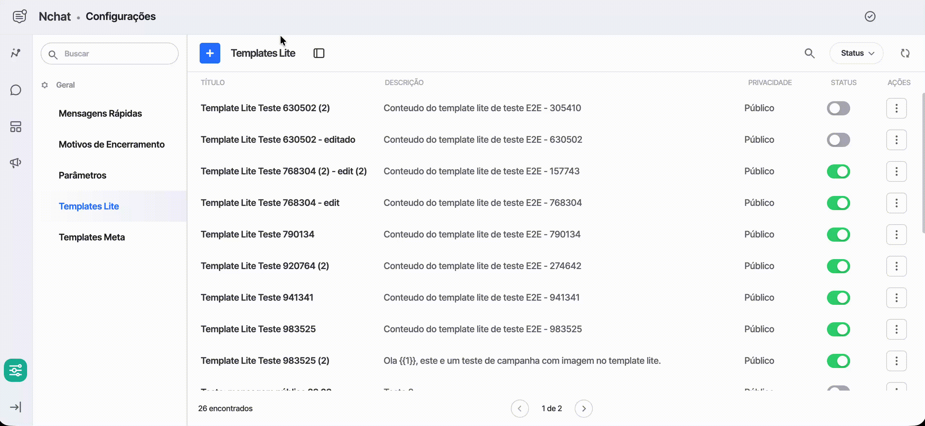Refresh the templates list
This screenshot has width=925, height=426.
tap(905, 53)
